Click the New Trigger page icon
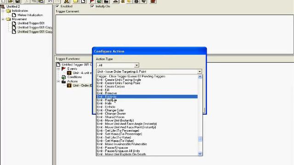The image size is (294, 165). point(83,1)
